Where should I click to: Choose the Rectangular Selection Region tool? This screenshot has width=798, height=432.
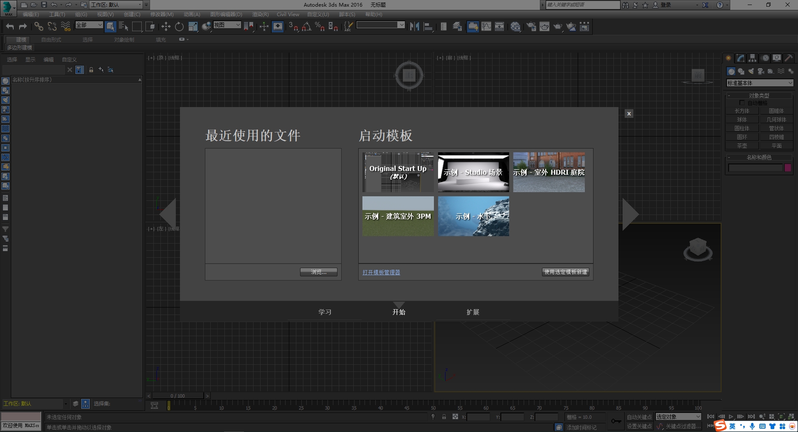pyautogui.click(x=137, y=27)
